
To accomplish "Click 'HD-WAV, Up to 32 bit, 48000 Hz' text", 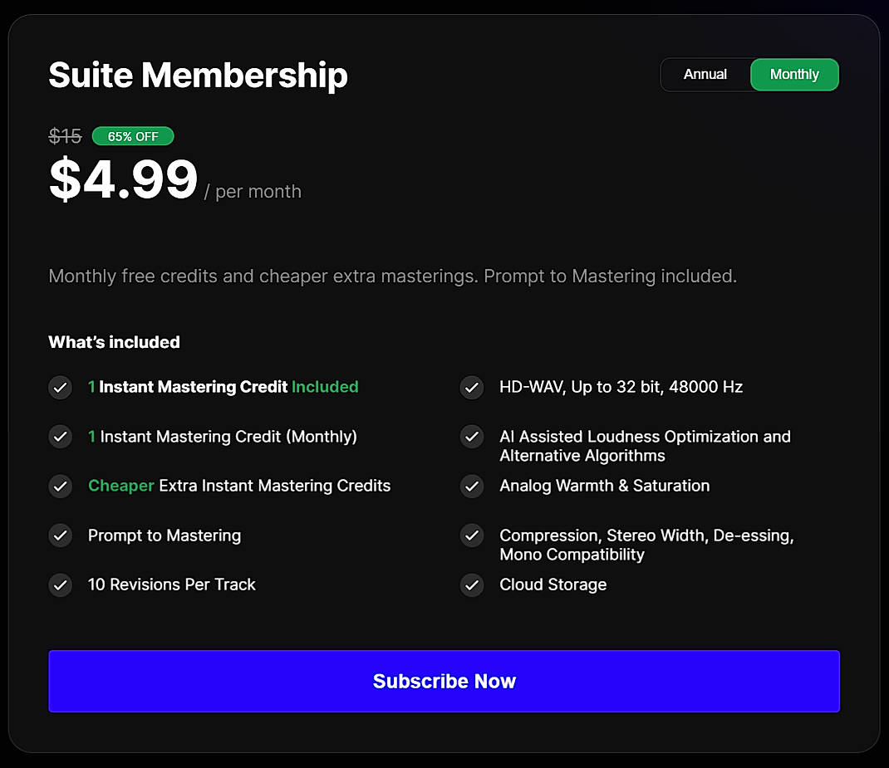I will coord(621,387).
